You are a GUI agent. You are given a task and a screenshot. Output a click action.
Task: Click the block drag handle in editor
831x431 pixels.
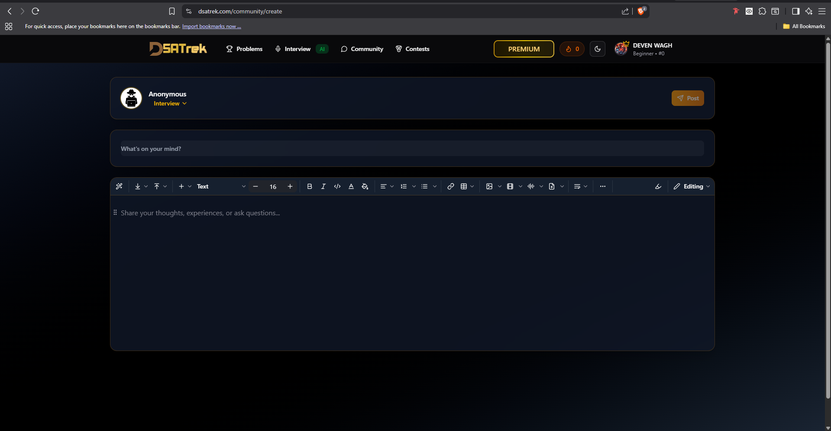click(115, 212)
